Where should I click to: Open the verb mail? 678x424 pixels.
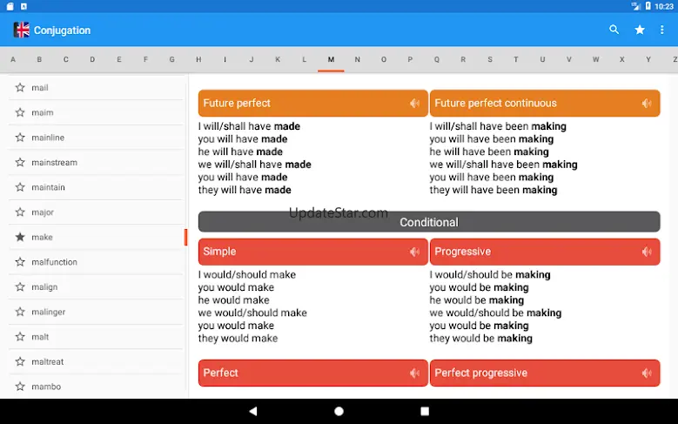[40, 87]
